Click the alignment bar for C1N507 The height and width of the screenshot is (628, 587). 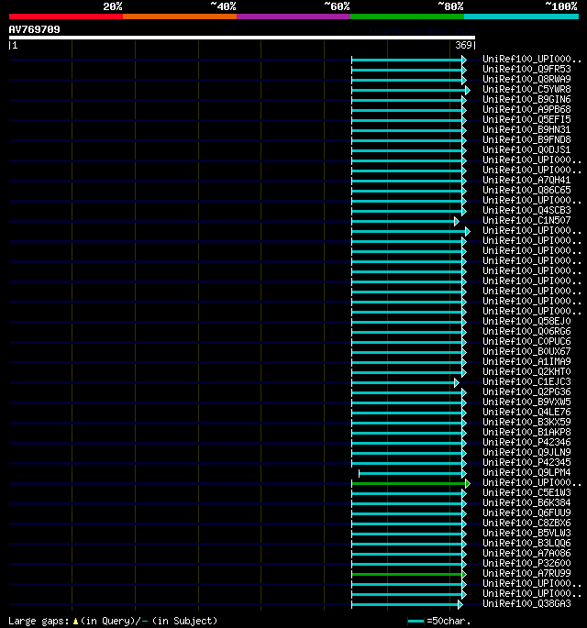point(405,221)
